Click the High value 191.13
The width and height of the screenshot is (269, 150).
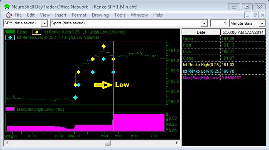tap(228, 45)
